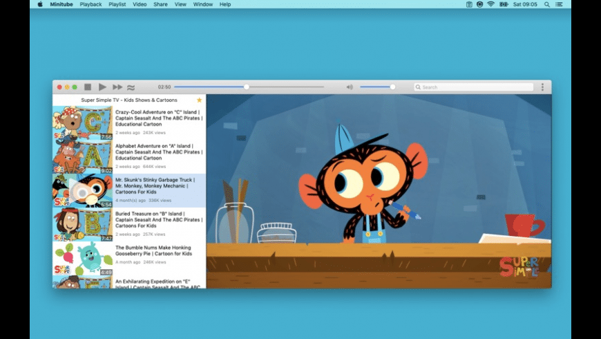This screenshot has width=601, height=339.
Task: Click the hexagon status icon in the menu bar
Action: [479, 4]
